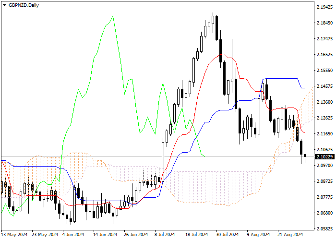Click the 21 Aug 2024 date label

pos(290,235)
